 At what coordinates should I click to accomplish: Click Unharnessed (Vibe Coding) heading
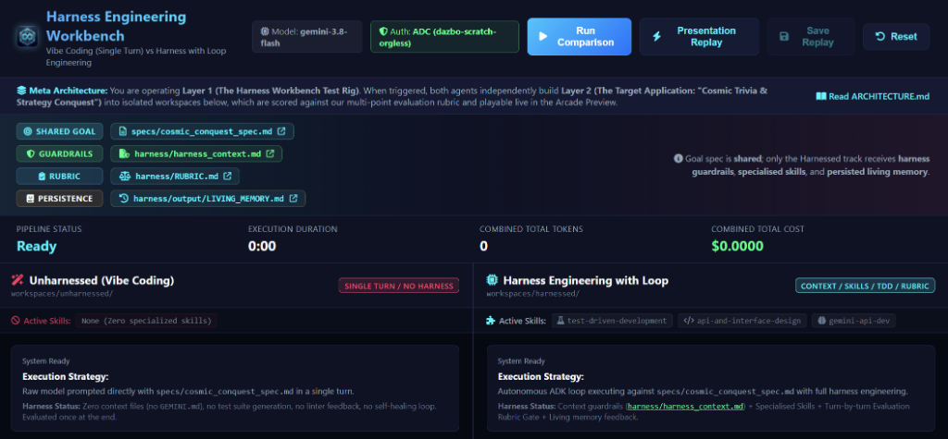[102, 280]
